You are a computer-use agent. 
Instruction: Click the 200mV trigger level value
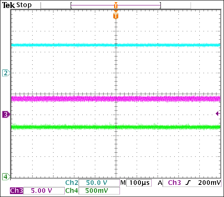209,183
